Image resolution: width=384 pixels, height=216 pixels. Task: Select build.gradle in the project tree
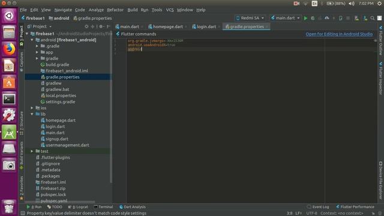tap(58, 65)
